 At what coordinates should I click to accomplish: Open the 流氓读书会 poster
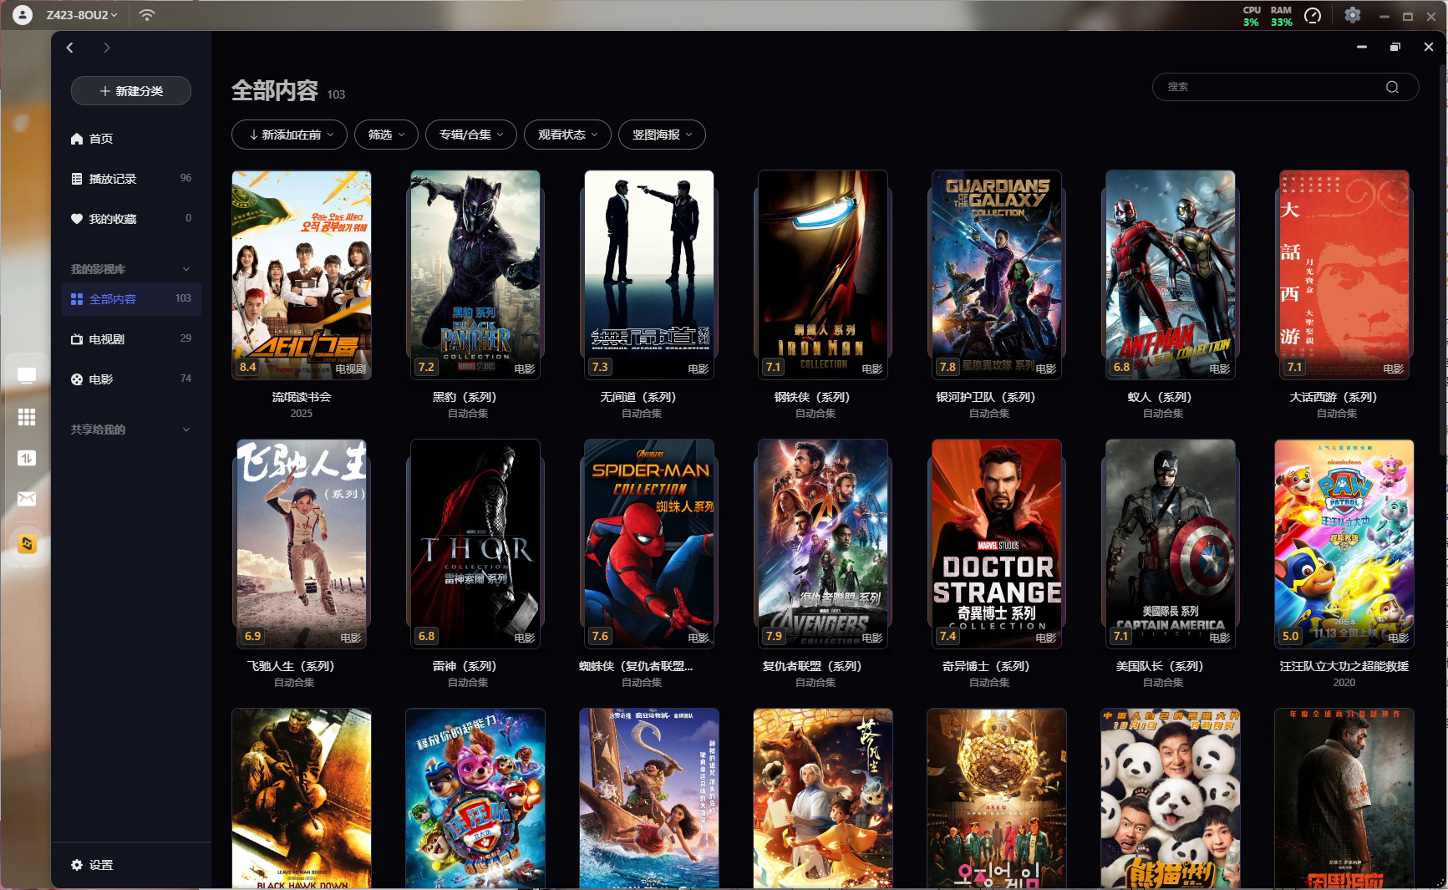point(302,275)
